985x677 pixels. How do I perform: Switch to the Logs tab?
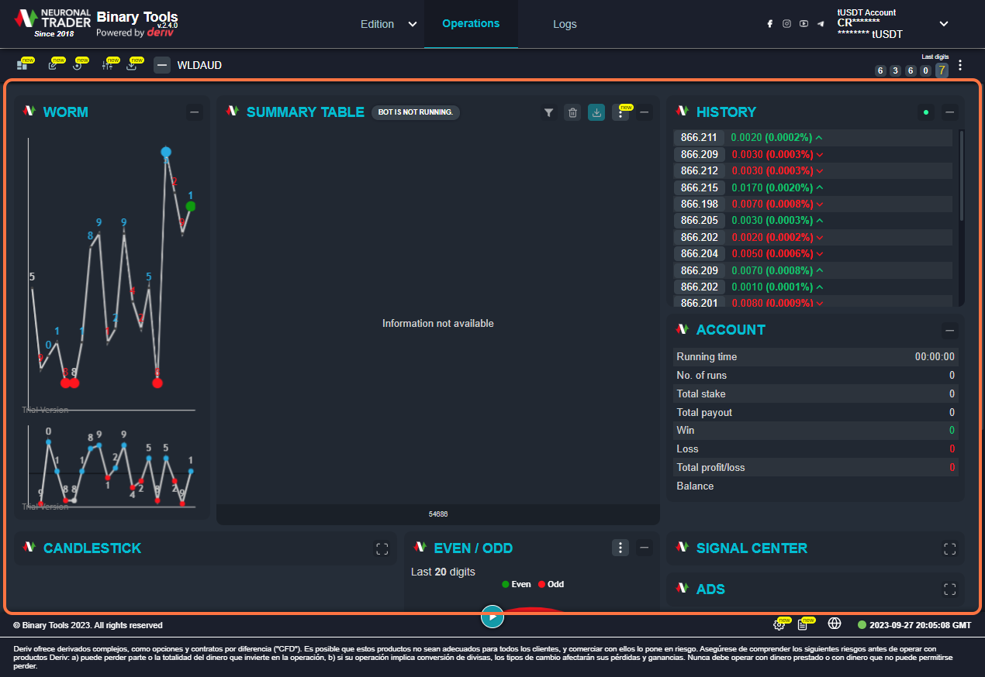click(x=565, y=24)
